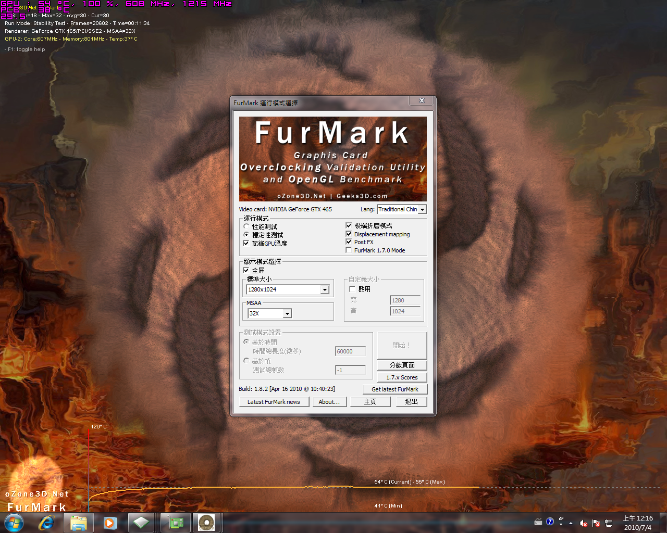667x533 pixels.
Task: Open the clock showing 12:16
Action: click(x=638, y=523)
